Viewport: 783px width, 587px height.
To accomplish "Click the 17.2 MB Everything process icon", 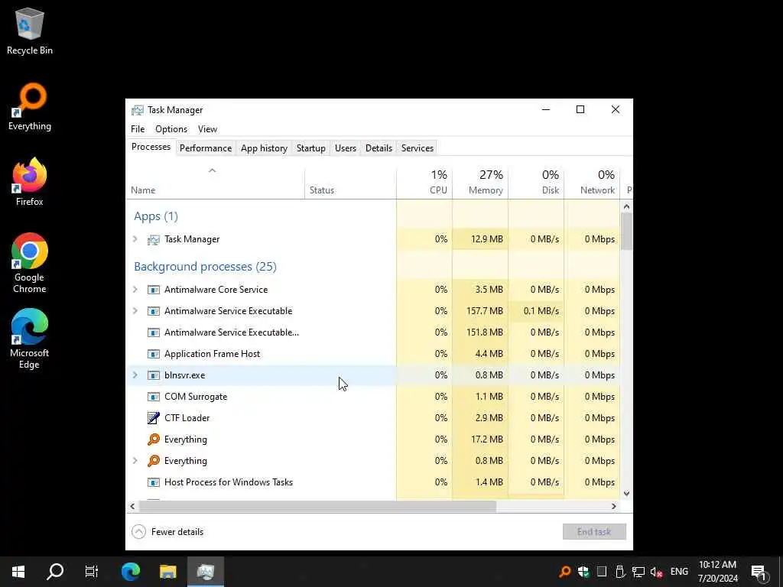I will pos(153,439).
